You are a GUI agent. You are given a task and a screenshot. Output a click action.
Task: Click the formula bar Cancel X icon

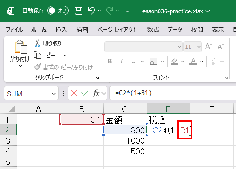pos(74,93)
